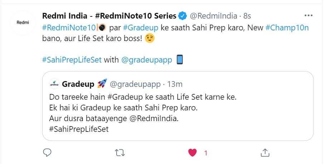
Task: Open the quoted Gradeup tweet text
Action: pyautogui.click(x=143, y=113)
